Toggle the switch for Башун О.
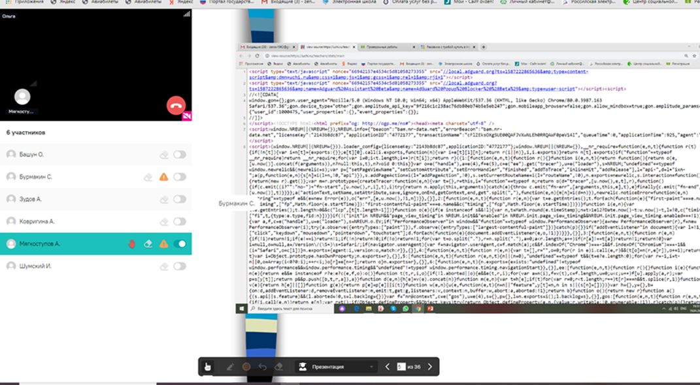The width and height of the screenshot is (700, 385). [x=180, y=155]
